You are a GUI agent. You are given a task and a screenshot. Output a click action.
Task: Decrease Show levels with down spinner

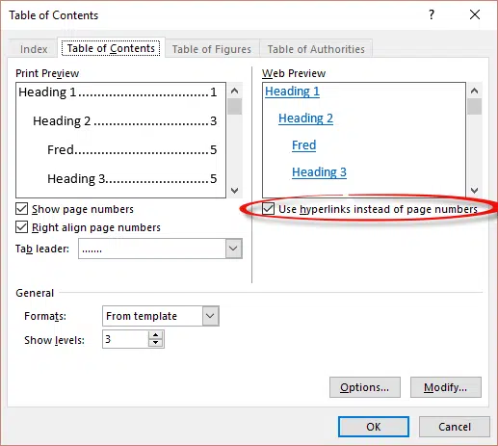pos(155,343)
